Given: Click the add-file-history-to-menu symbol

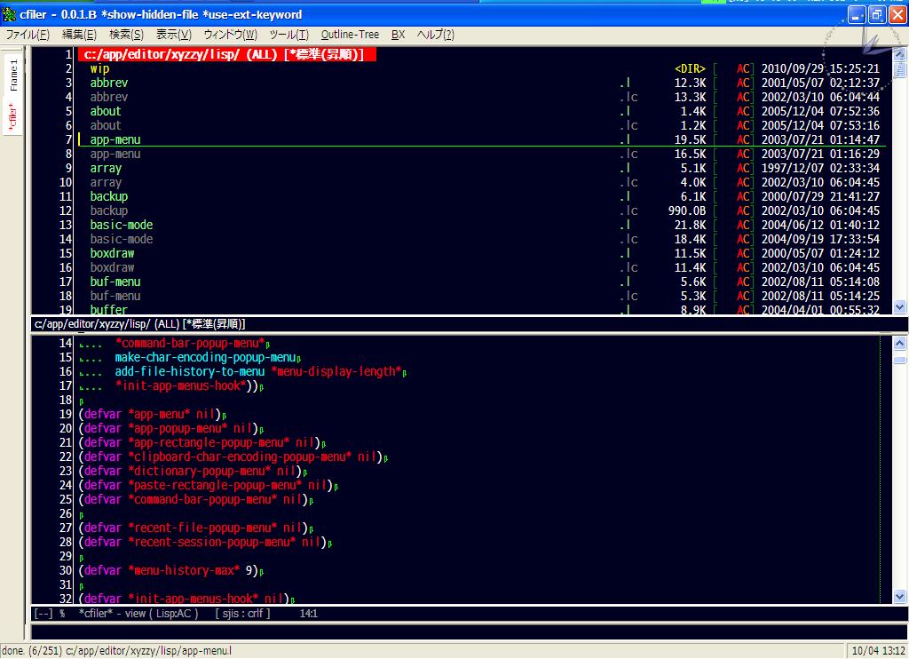Looking at the screenshot, I should click(190, 372).
